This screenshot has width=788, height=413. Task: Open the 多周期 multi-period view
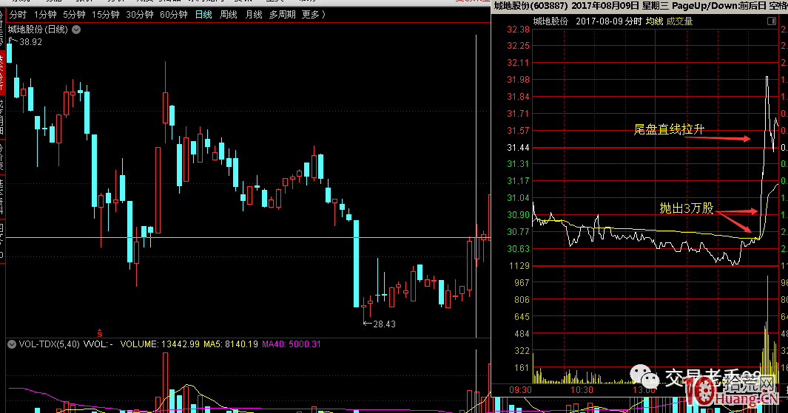[x=283, y=15]
